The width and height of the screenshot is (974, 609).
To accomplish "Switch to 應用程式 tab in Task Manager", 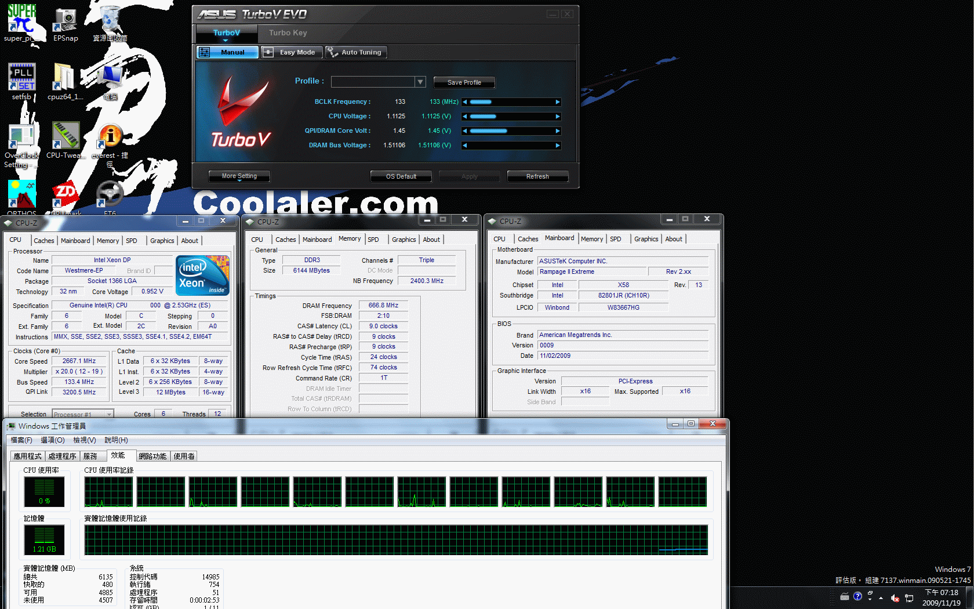I will tap(28, 456).
